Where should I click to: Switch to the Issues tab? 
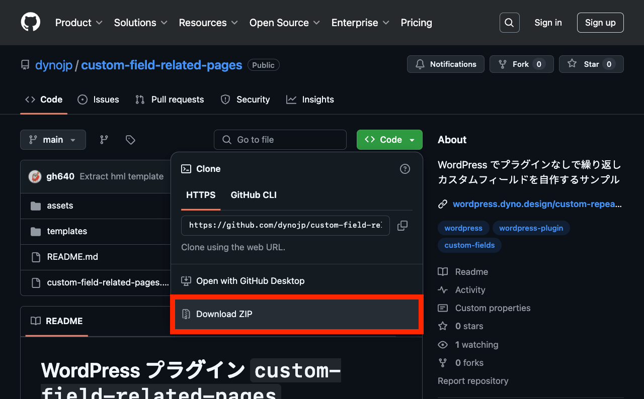tap(98, 99)
